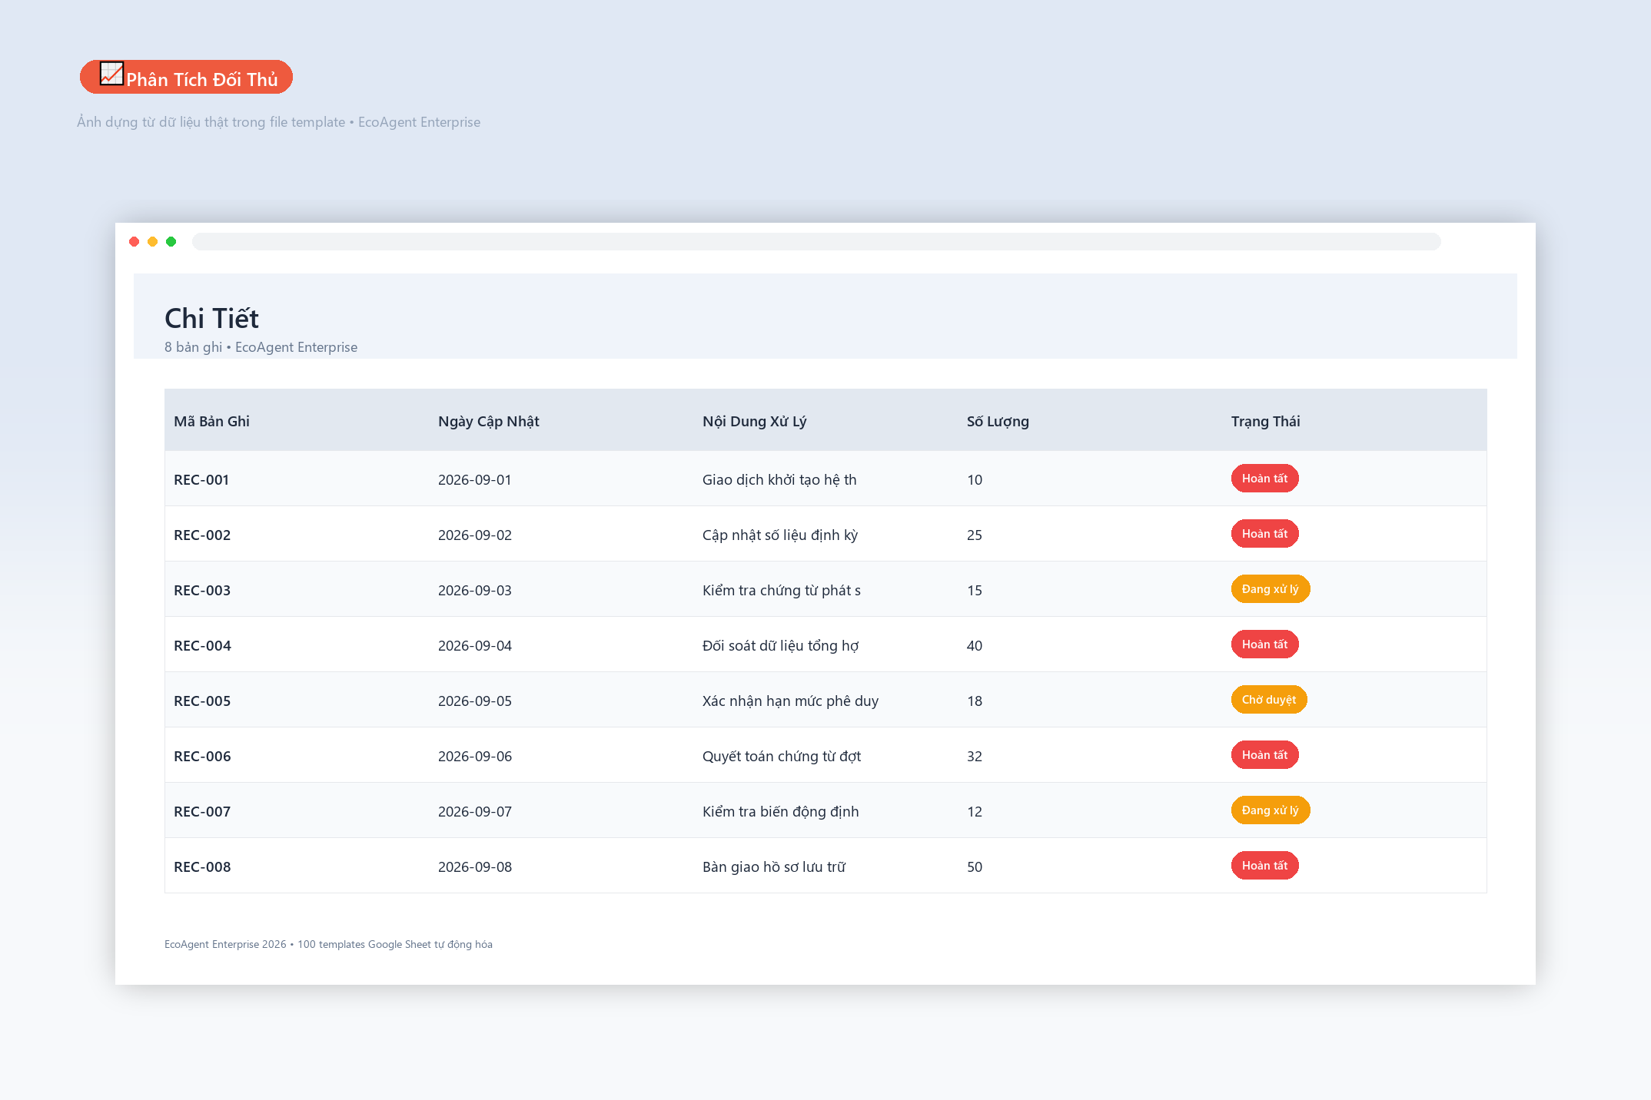Screen dimensions: 1651x1100
Task: Click the Hoàn tất badge in REC-006 row
Action: coord(1264,754)
